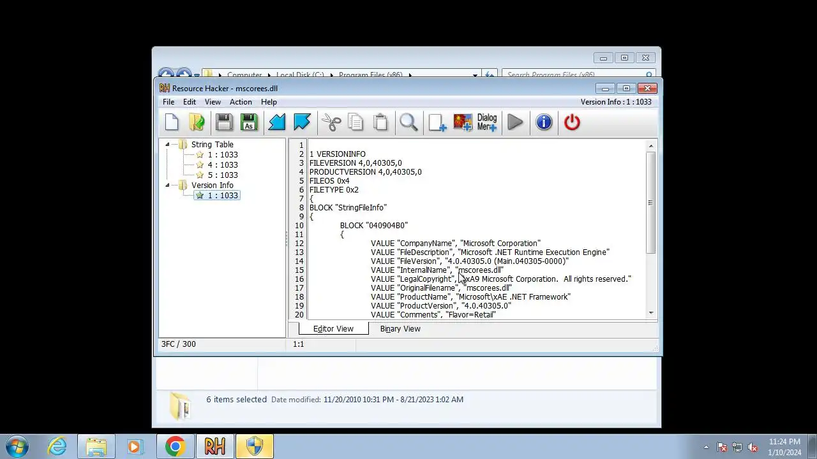
Task: Click the Dialog Menu insert icon
Action: (487, 122)
